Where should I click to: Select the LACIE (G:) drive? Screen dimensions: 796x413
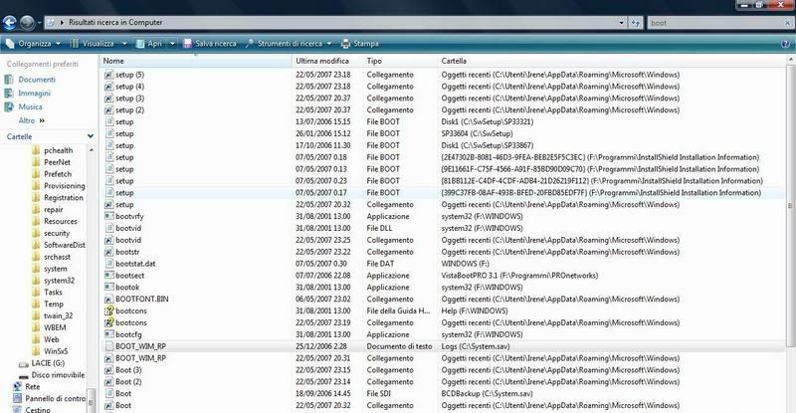pos(41,363)
